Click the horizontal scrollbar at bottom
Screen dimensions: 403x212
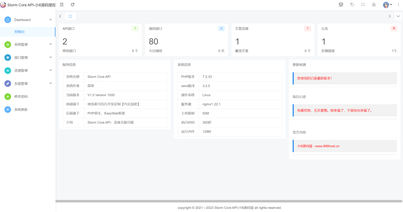(x=229, y=201)
